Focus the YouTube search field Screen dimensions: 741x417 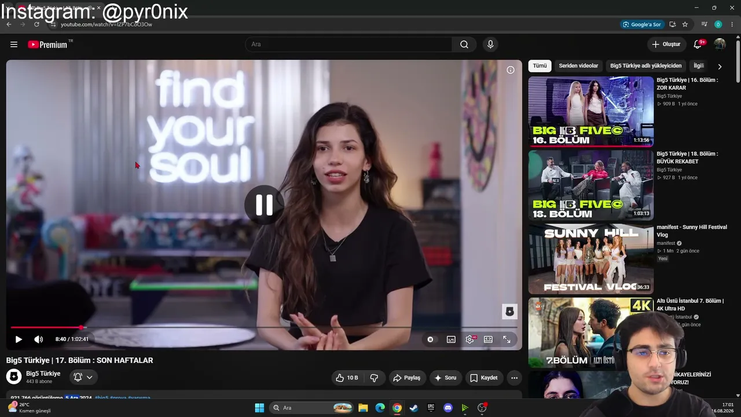[x=349, y=45]
